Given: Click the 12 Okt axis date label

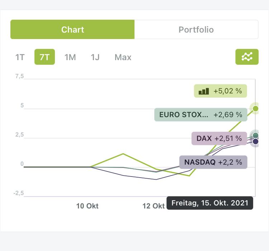Looking at the screenshot, I should 154,206.
